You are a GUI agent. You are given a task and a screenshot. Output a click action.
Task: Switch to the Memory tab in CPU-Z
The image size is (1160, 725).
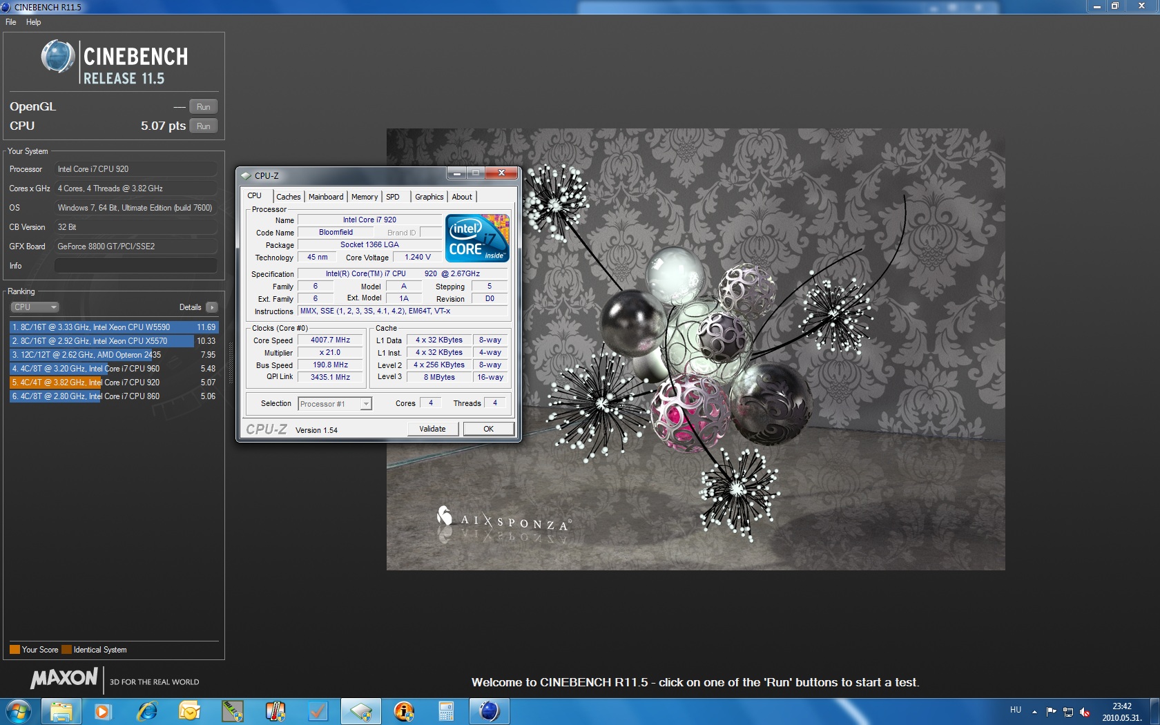click(x=365, y=197)
